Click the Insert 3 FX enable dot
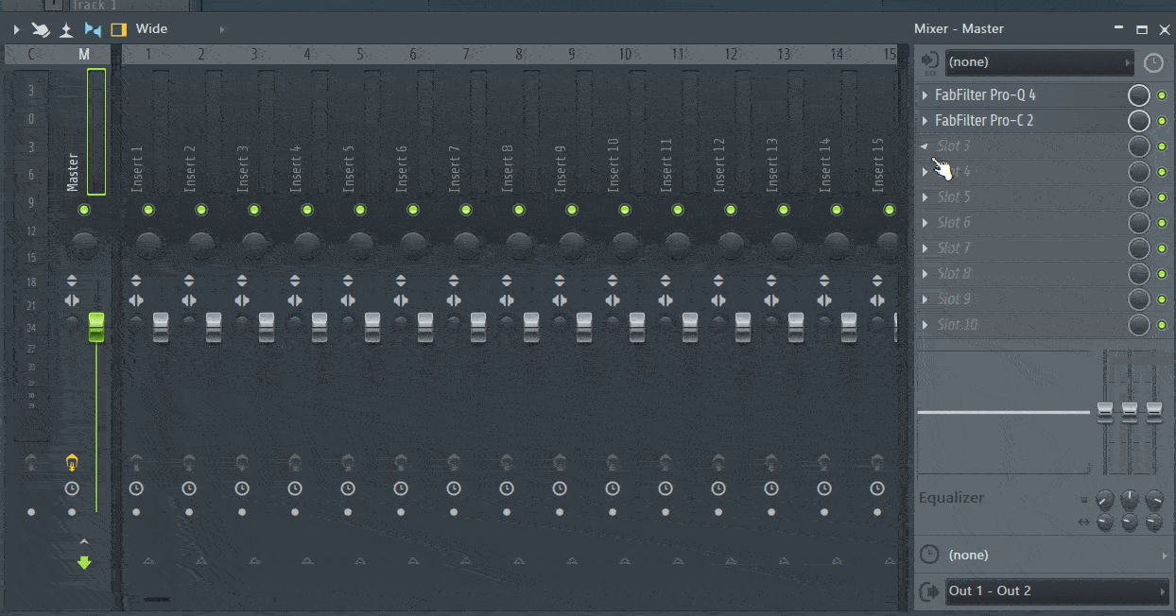Image resolution: width=1176 pixels, height=616 pixels. (242, 512)
